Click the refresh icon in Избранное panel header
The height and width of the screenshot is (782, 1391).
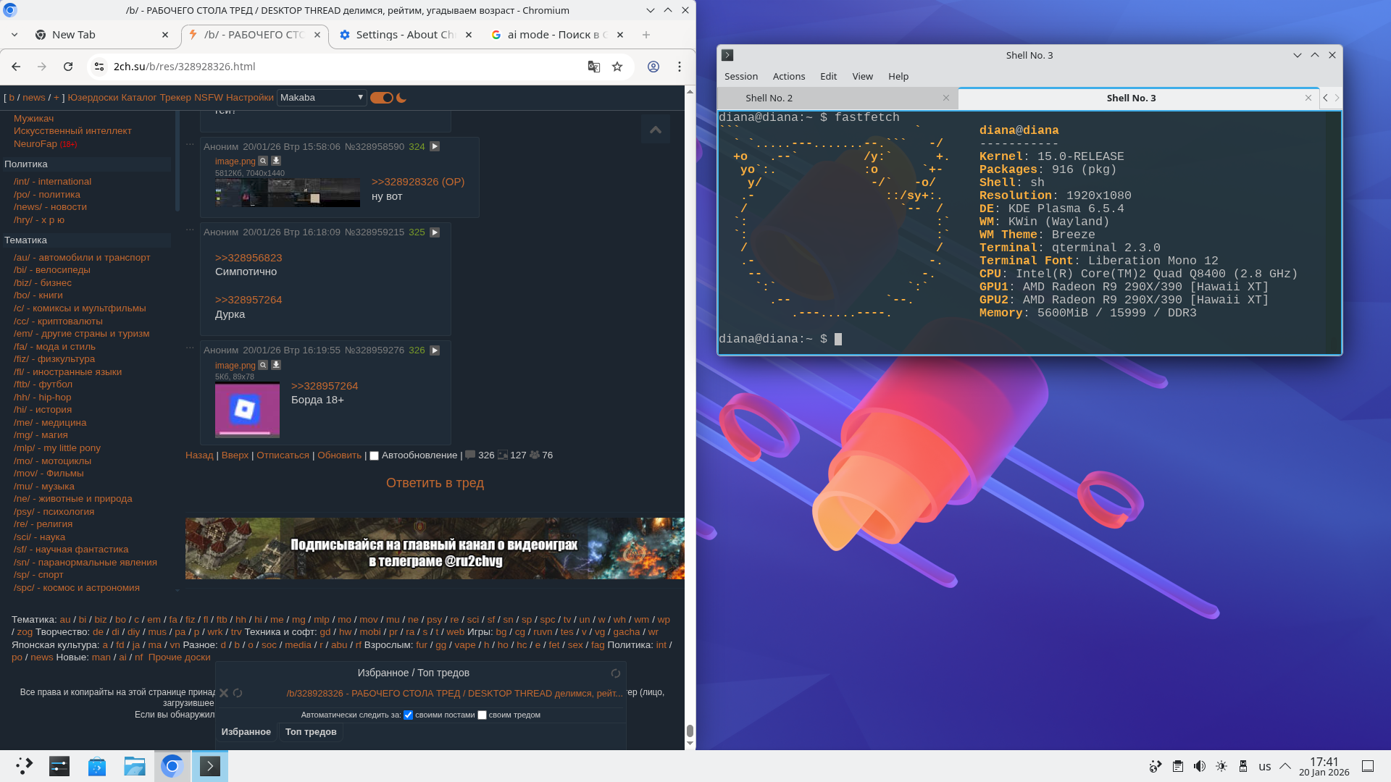tap(615, 673)
